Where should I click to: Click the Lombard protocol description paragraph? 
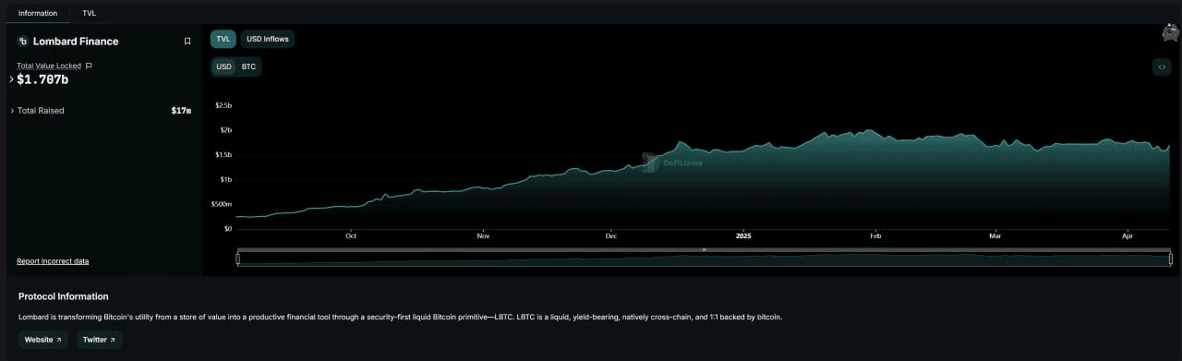[400, 318]
